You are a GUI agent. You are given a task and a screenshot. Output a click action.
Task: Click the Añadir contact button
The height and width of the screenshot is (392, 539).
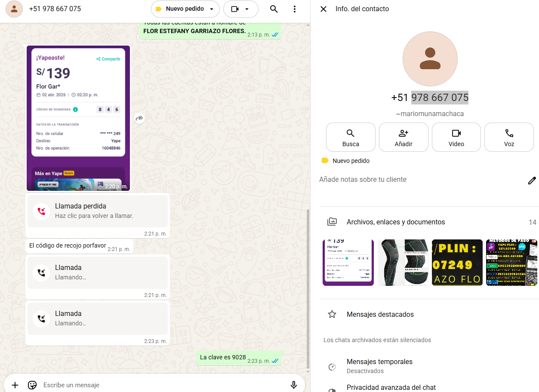click(403, 137)
